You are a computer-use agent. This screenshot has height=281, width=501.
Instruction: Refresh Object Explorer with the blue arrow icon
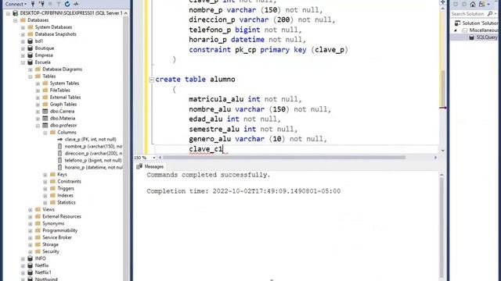tap(67, 4)
